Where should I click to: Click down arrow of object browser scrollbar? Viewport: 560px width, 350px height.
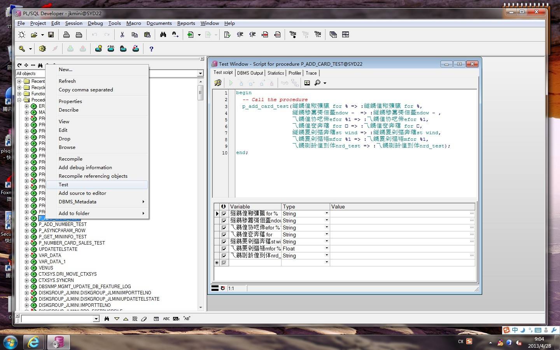click(x=201, y=308)
